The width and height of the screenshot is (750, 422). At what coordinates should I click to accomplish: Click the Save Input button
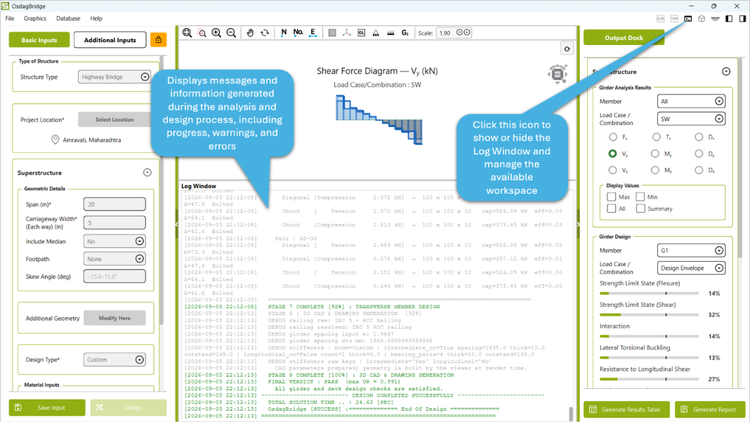(x=47, y=408)
